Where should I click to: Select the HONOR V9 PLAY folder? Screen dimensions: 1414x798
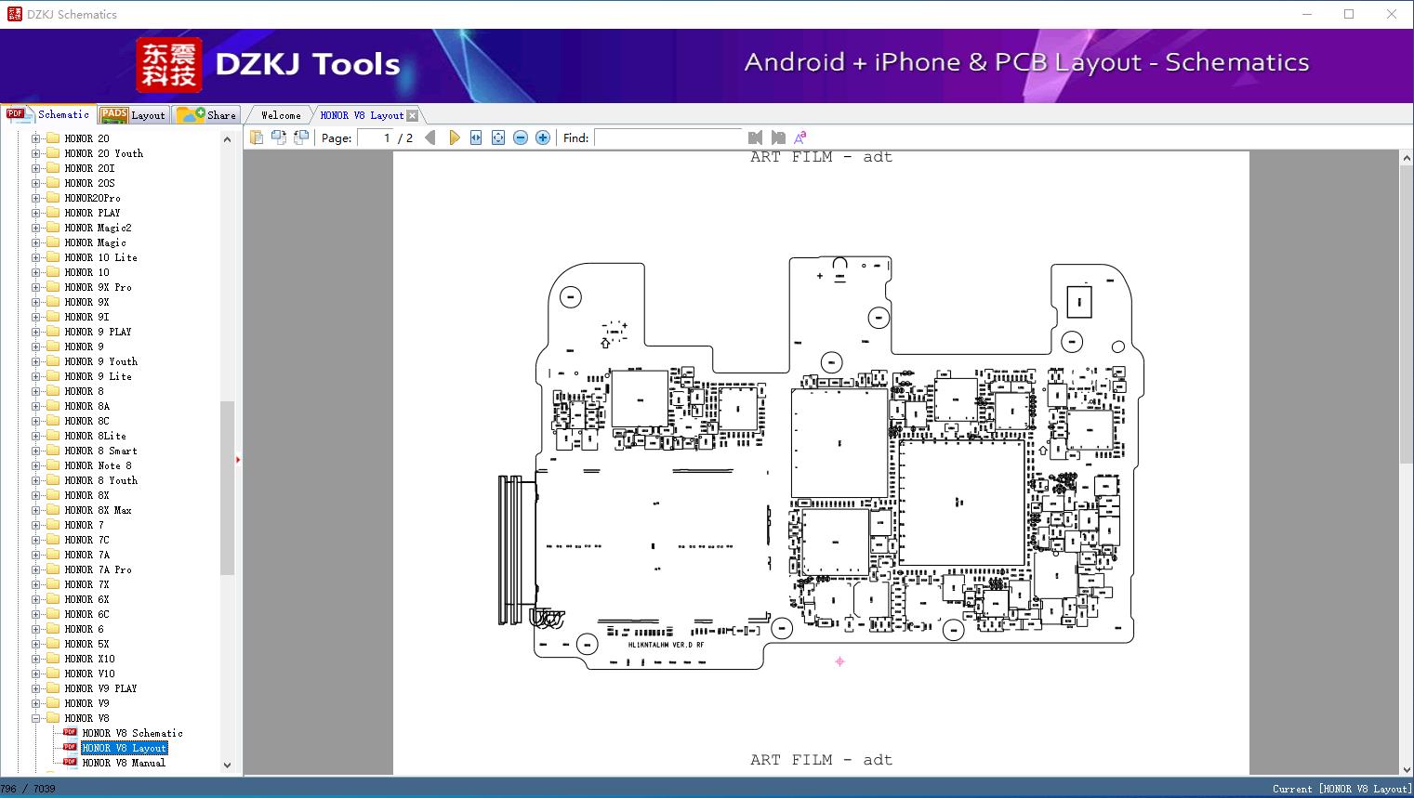(100, 688)
